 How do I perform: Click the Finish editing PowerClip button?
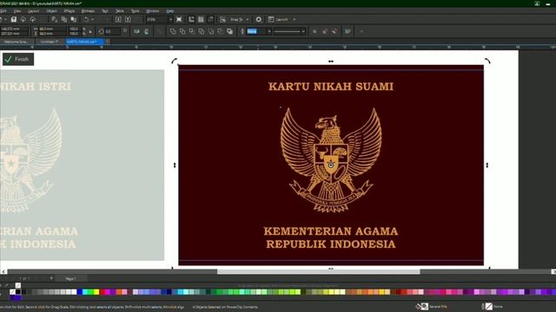(18, 59)
